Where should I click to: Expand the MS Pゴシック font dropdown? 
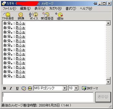pos(65,88)
